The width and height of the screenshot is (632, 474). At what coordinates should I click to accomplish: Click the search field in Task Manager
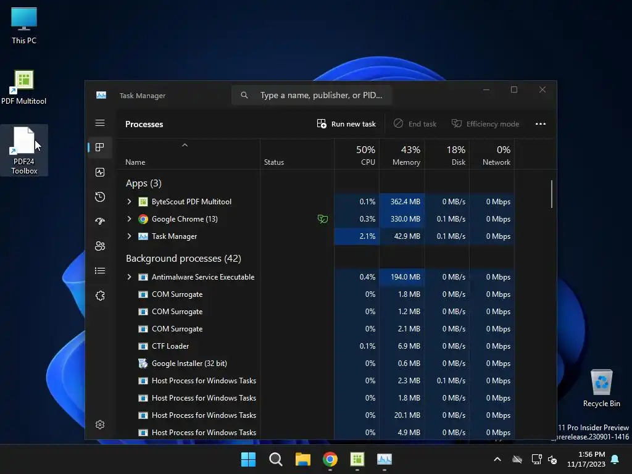point(312,95)
